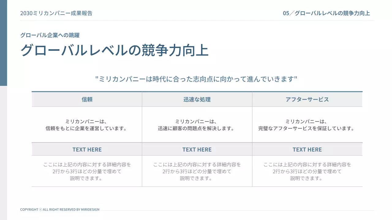Select the アフターサービス guarantee description text
392x220 pixels.
pyautogui.click(x=307, y=124)
